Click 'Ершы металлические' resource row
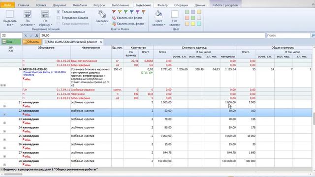This screenshot has height=177, width=315. coord(84,61)
